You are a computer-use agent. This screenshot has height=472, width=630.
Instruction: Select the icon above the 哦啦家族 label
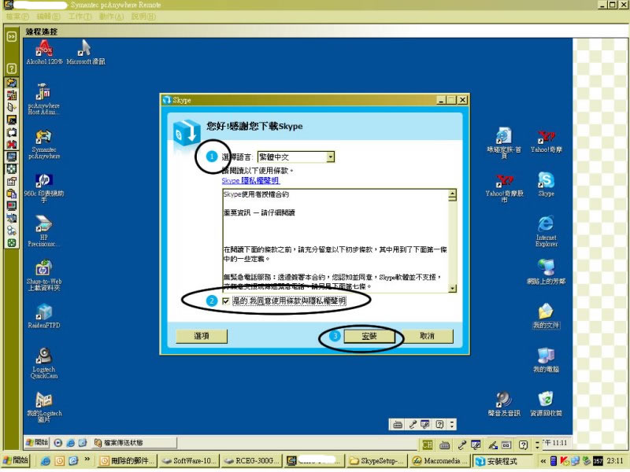coord(504,136)
